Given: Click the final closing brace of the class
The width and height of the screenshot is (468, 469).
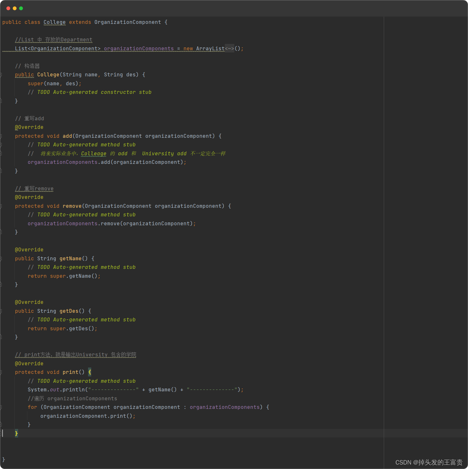Looking at the screenshot, I should click(x=4, y=460).
